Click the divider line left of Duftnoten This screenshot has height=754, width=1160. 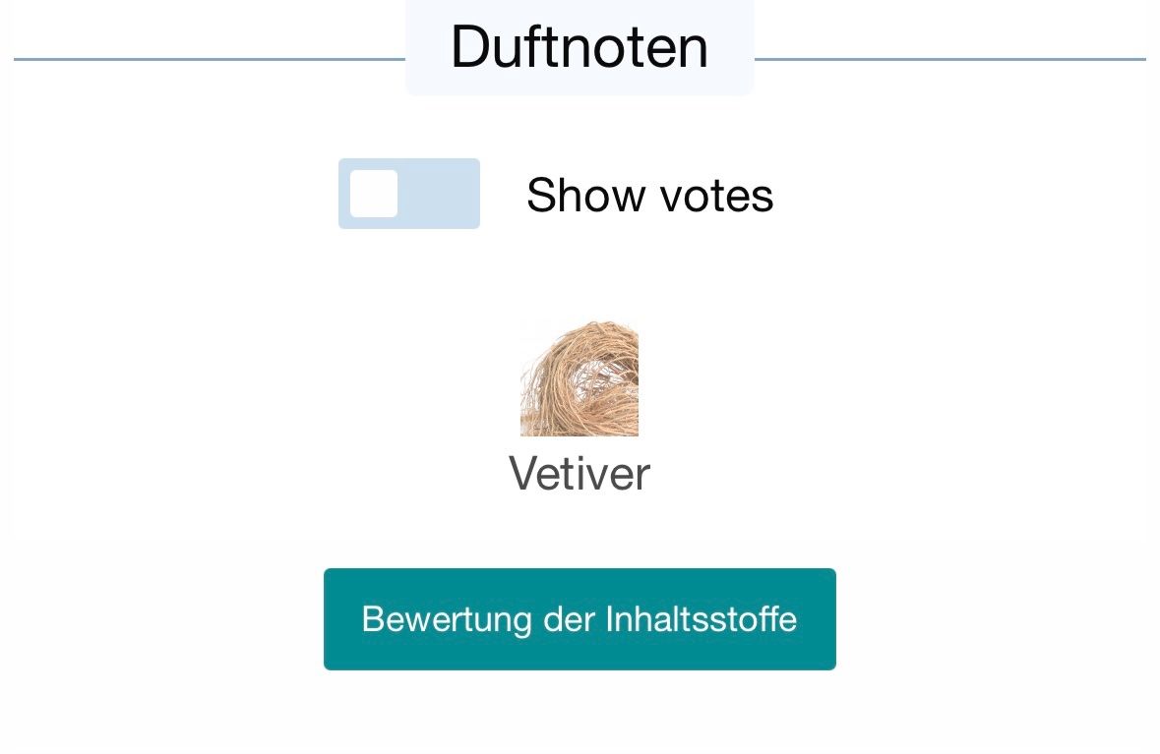pyautogui.click(x=210, y=59)
